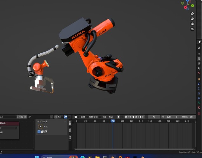Click the go to parent node tree icon
The height and width of the screenshot is (158, 202).
(x=52, y=117)
